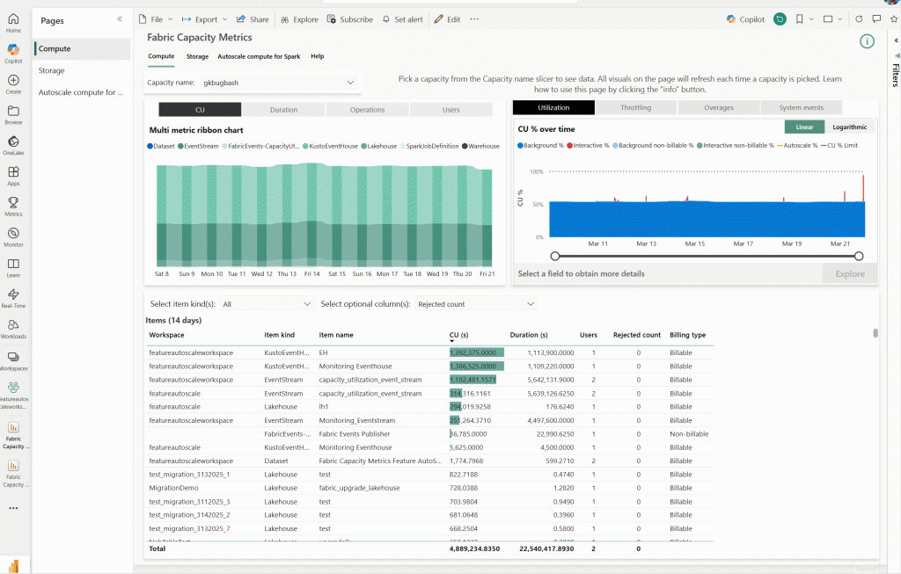Open the Export menu dropdown

tap(204, 19)
